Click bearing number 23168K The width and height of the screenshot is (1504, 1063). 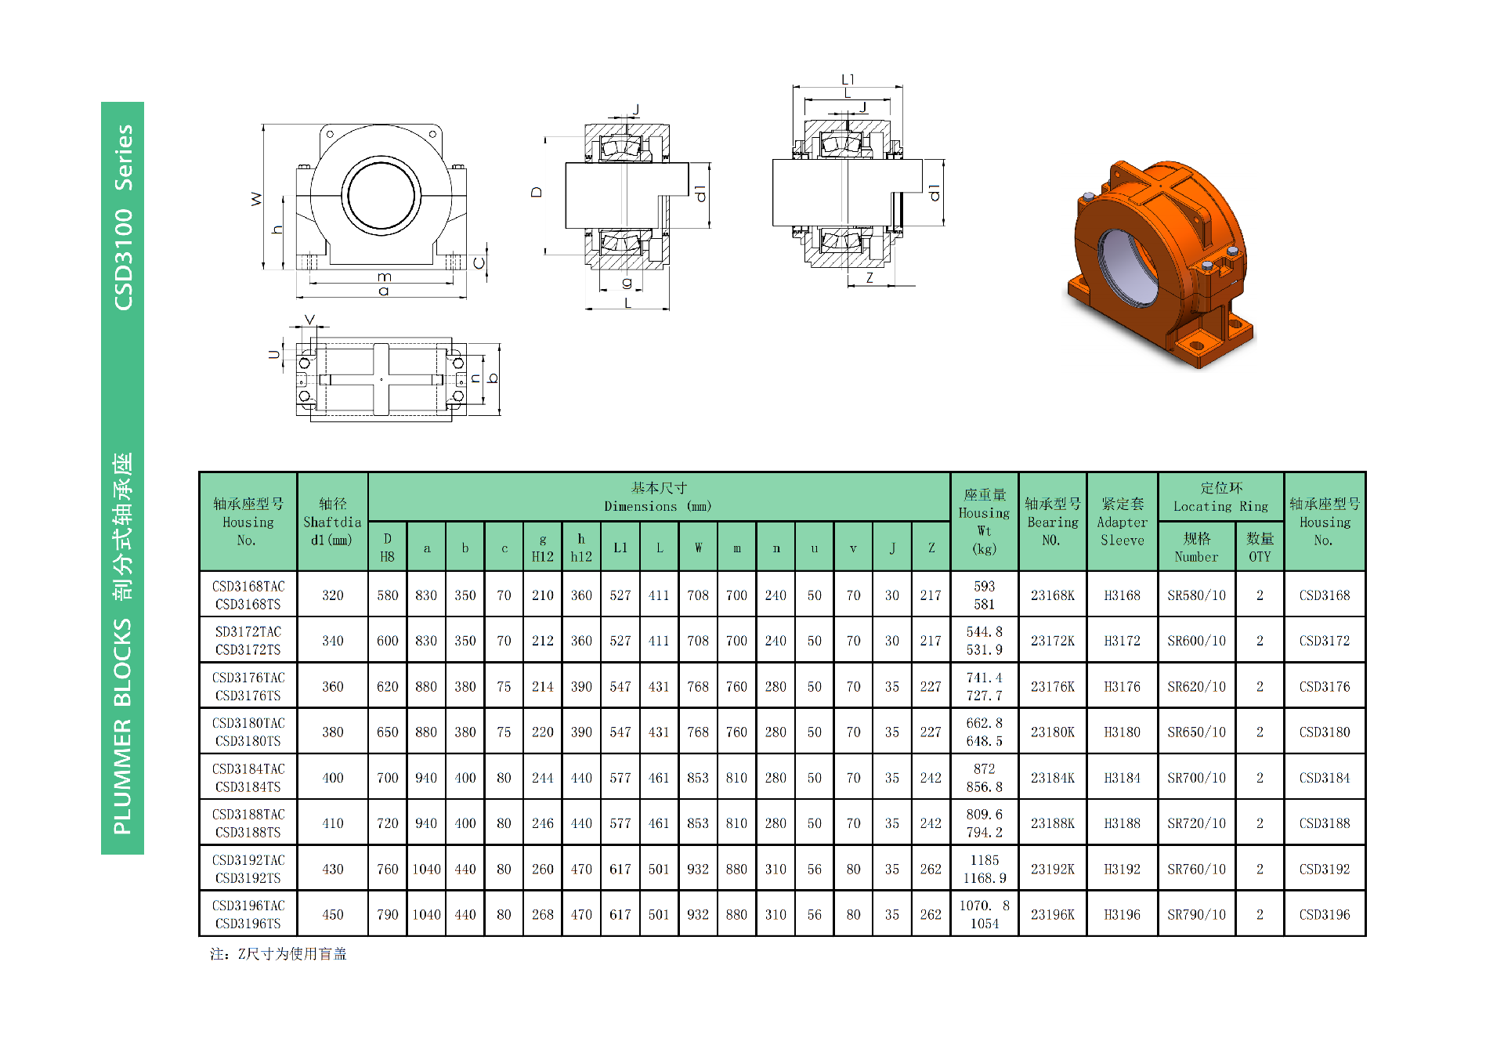coord(1053,595)
